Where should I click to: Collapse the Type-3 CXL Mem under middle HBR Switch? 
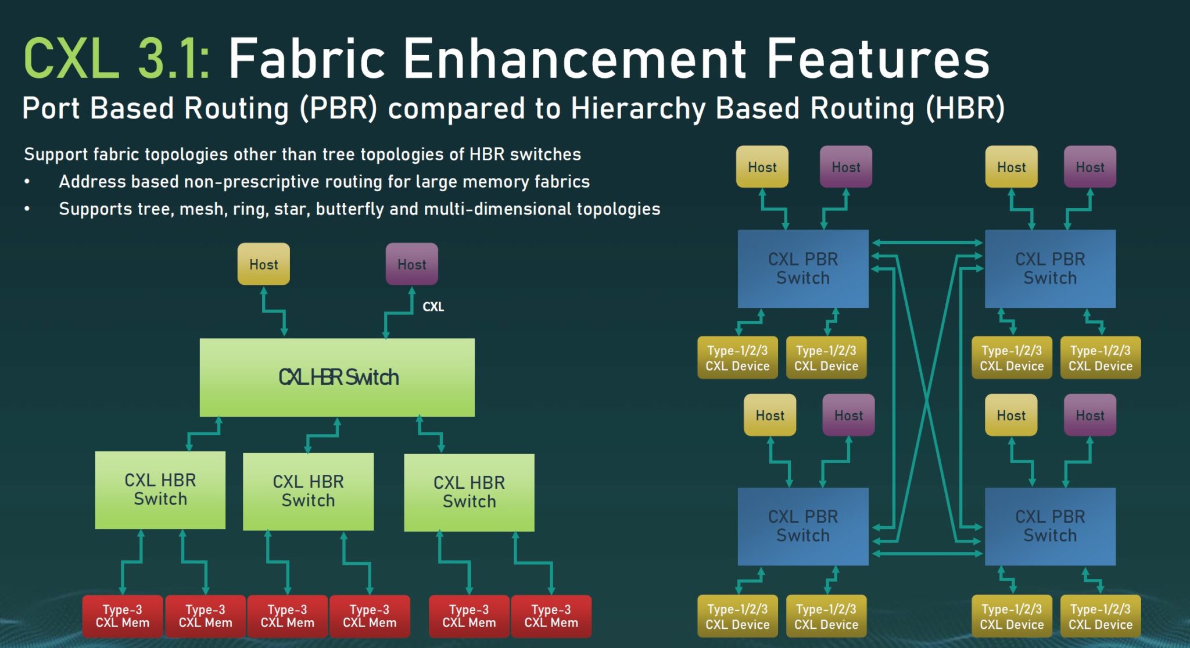[288, 616]
